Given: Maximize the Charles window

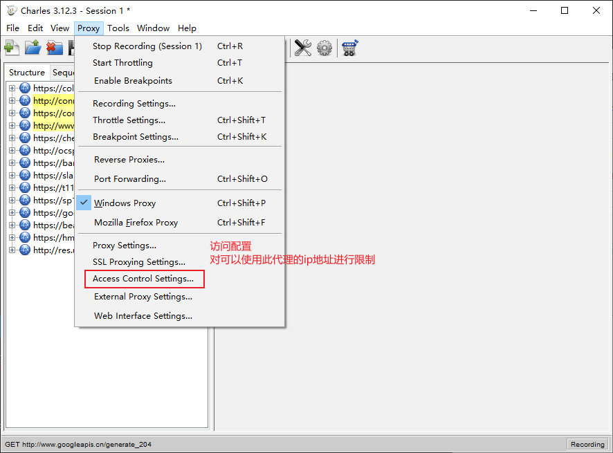Looking at the screenshot, I should 565,10.
